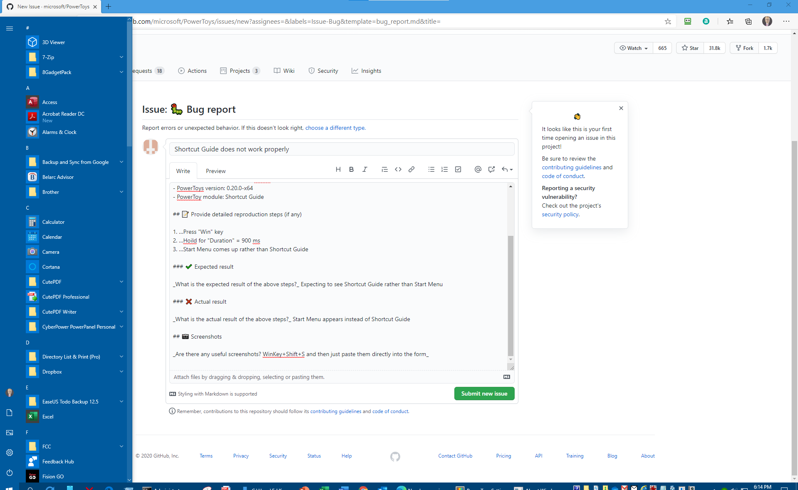The image size is (798, 490).
Task: Open the Security repository tab
Action: click(323, 71)
